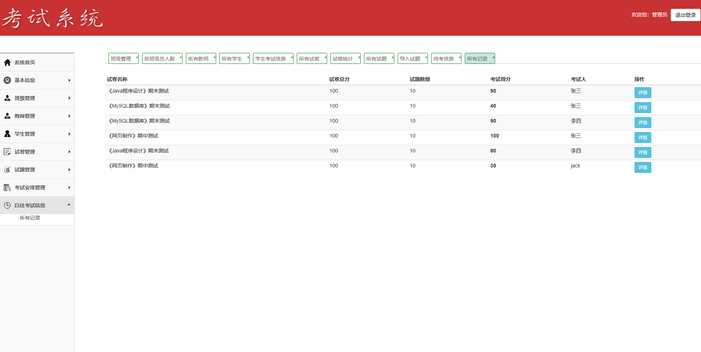Click the score 100 in 考试得分 column
This screenshot has width=701, height=352.
point(495,136)
